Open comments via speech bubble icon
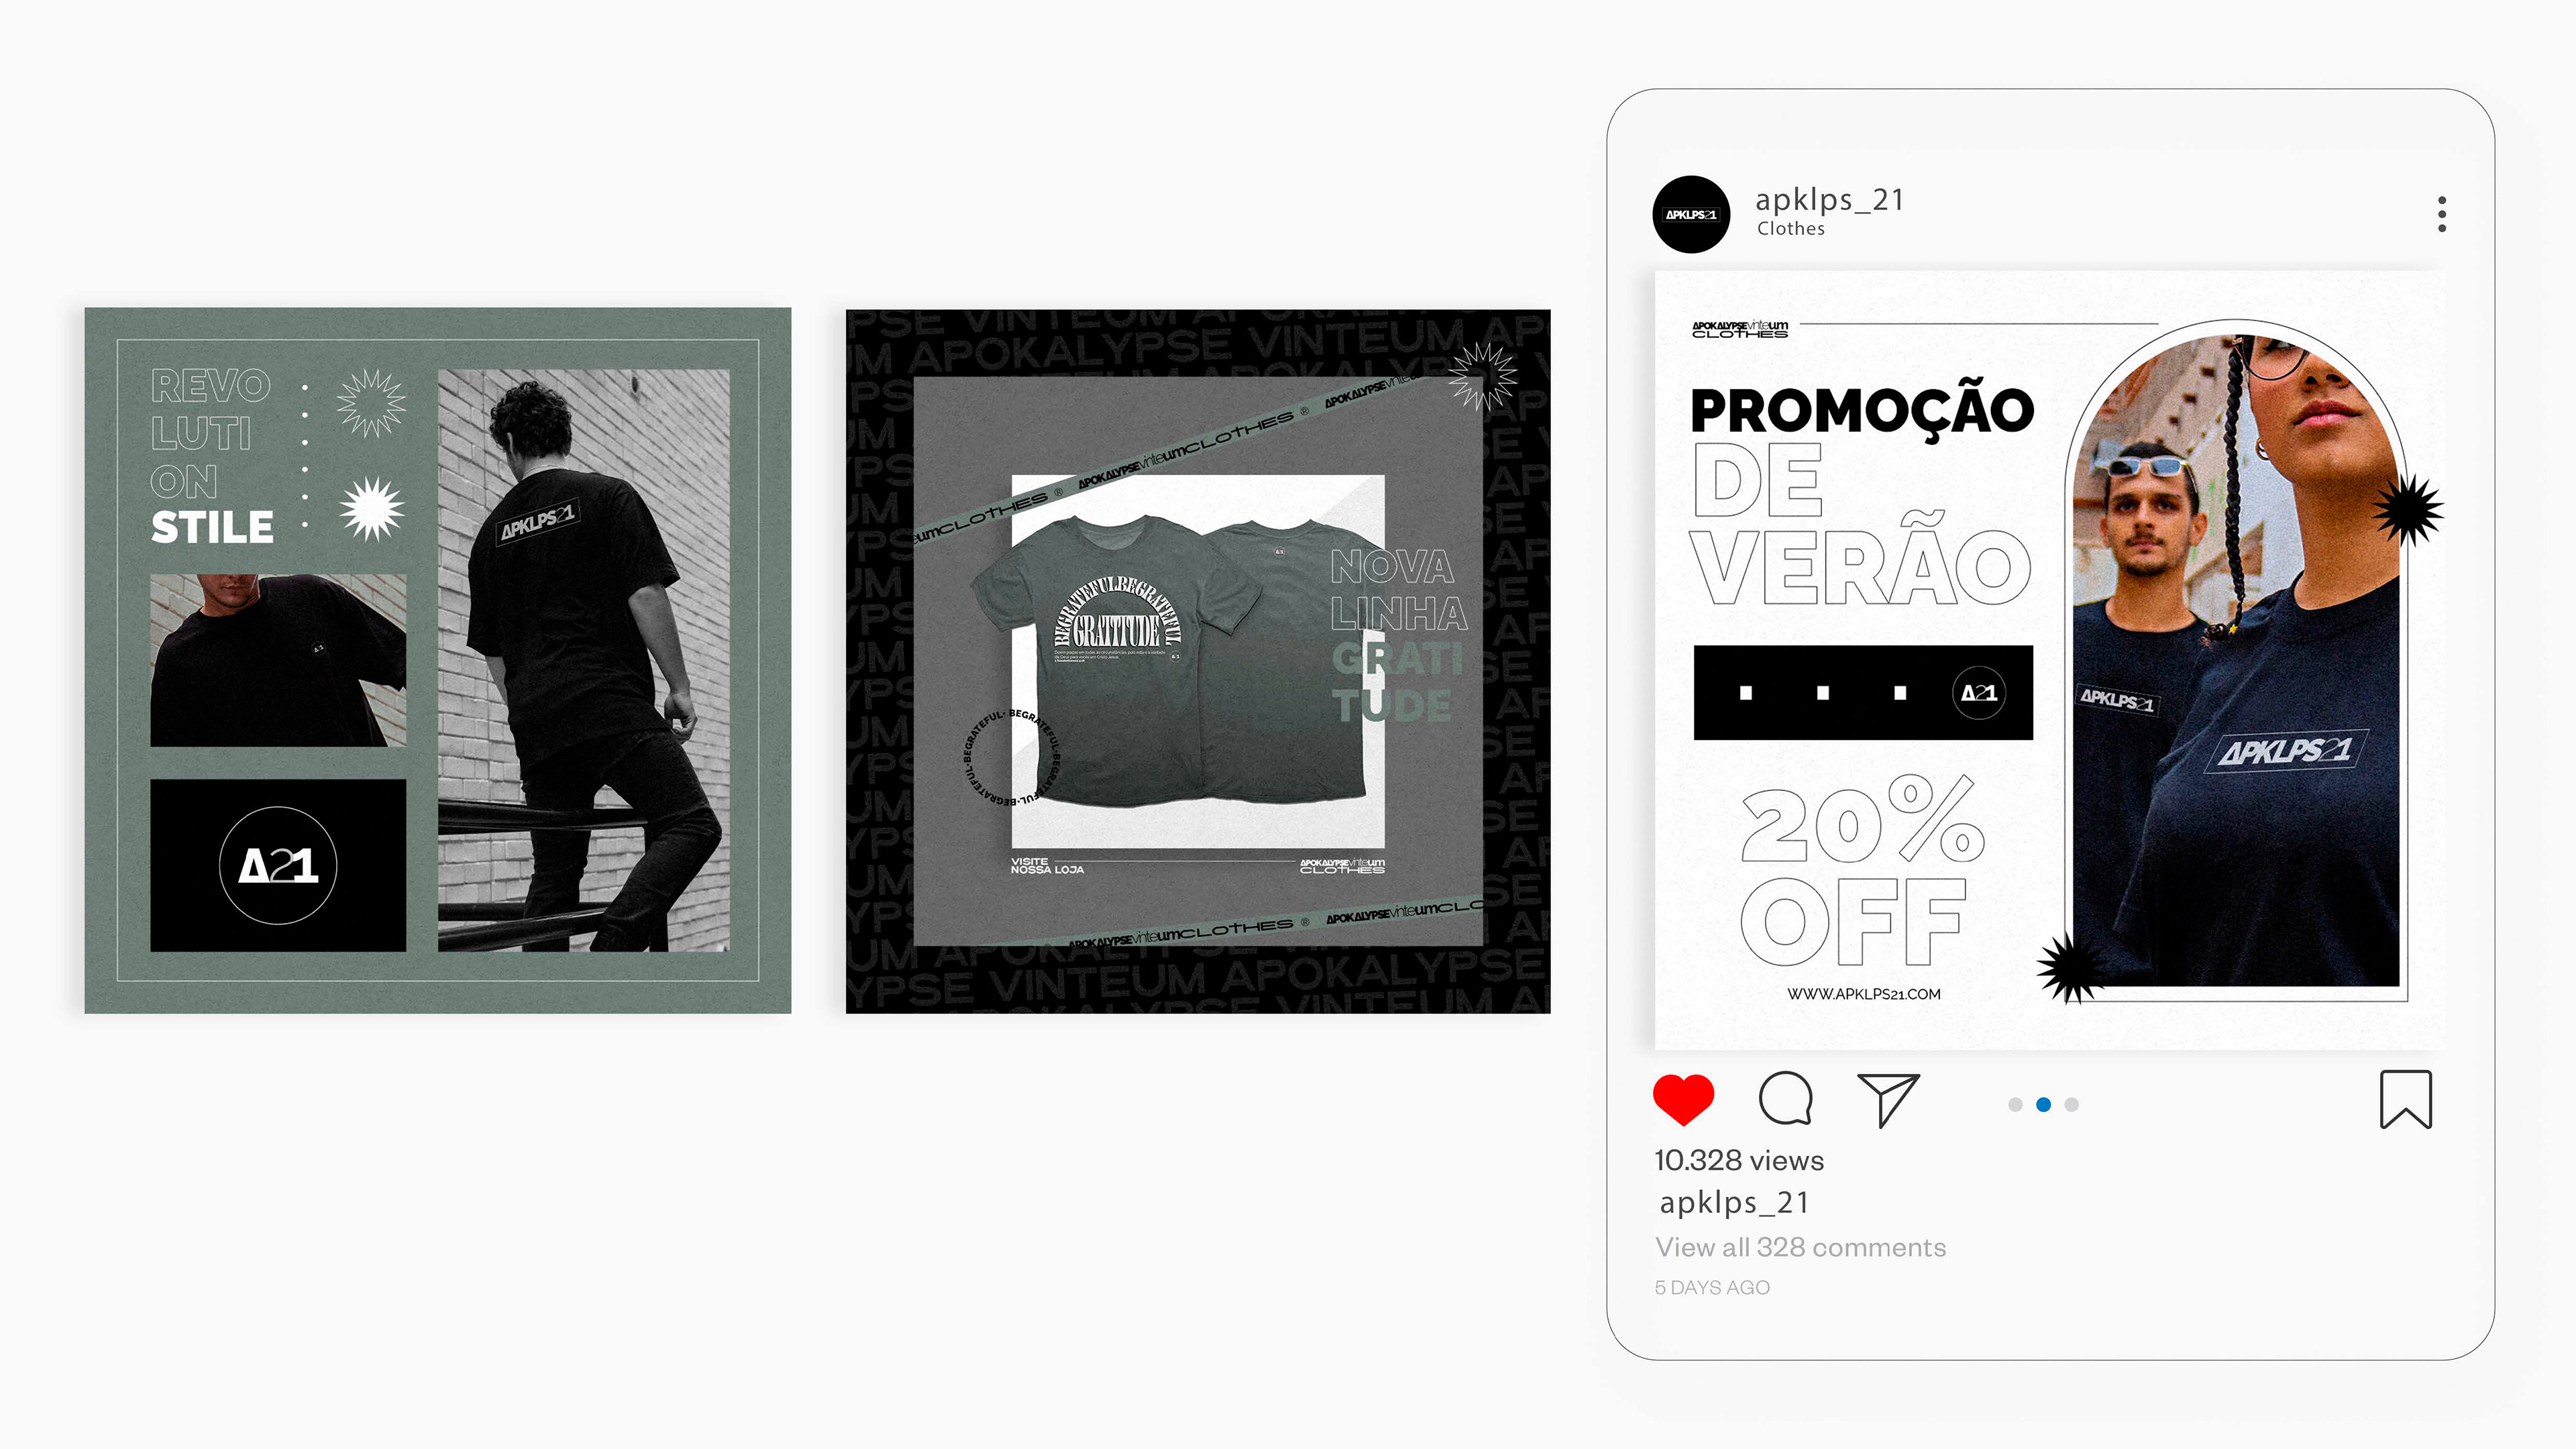The height and width of the screenshot is (1449, 2576). 1785,1099
